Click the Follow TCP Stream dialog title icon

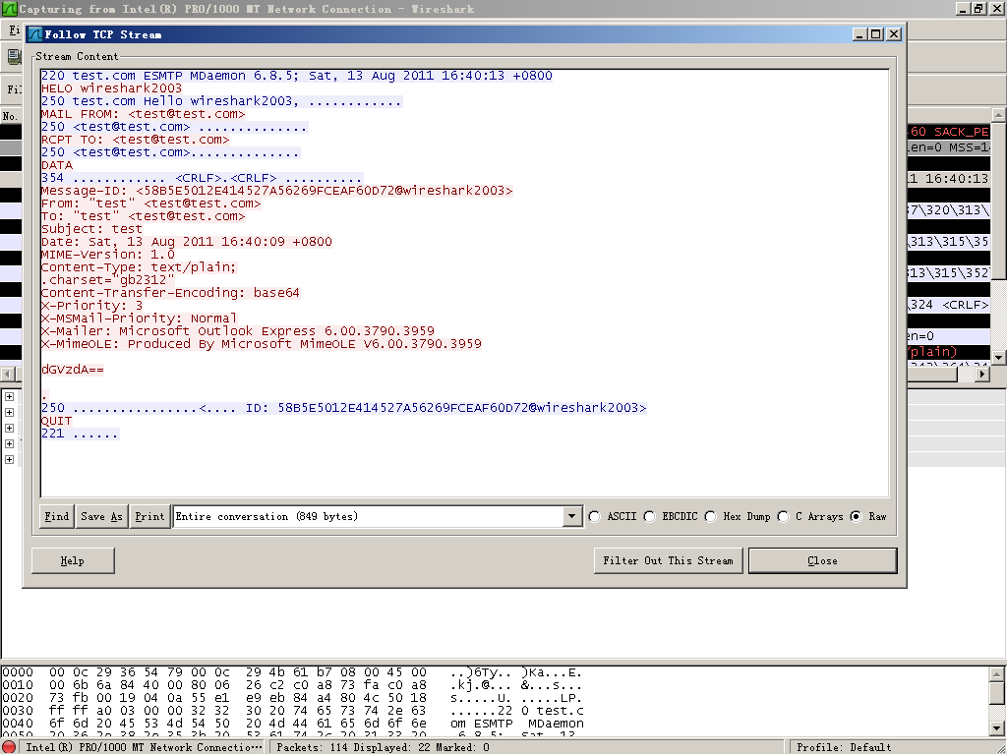point(35,34)
